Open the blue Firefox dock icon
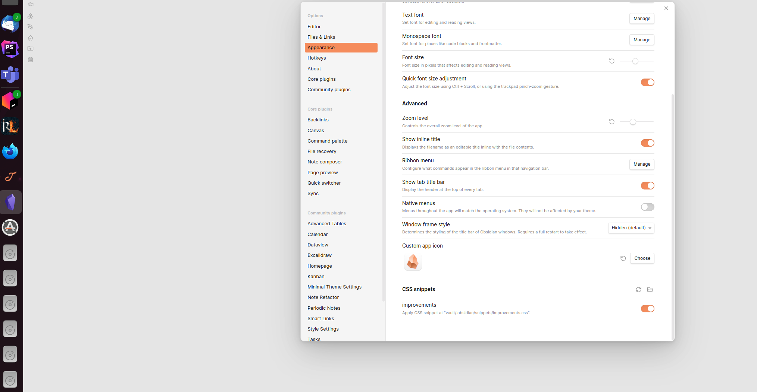This screenshot has height=392, width=757. tap(10, 151)
